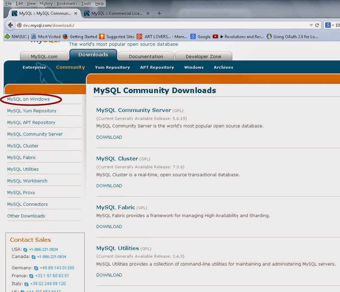The image size is (340, 292).
Task: Open the URL history dropdown arrow
Action: (x=311, y=25)
